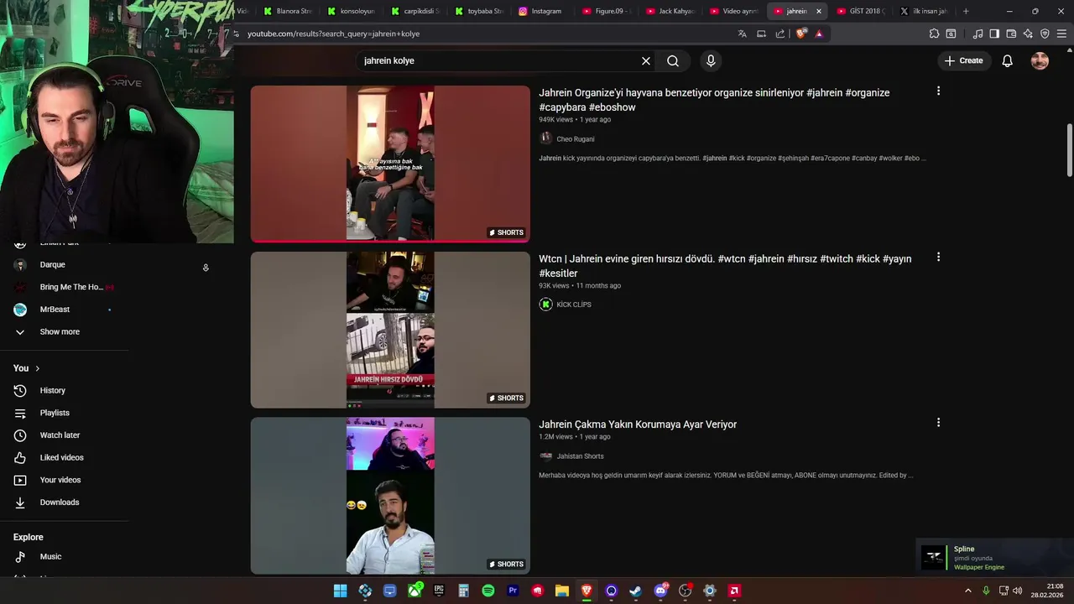Open Brave VPN shield icon in toolbar
1074x604 pixels.
1045,34
